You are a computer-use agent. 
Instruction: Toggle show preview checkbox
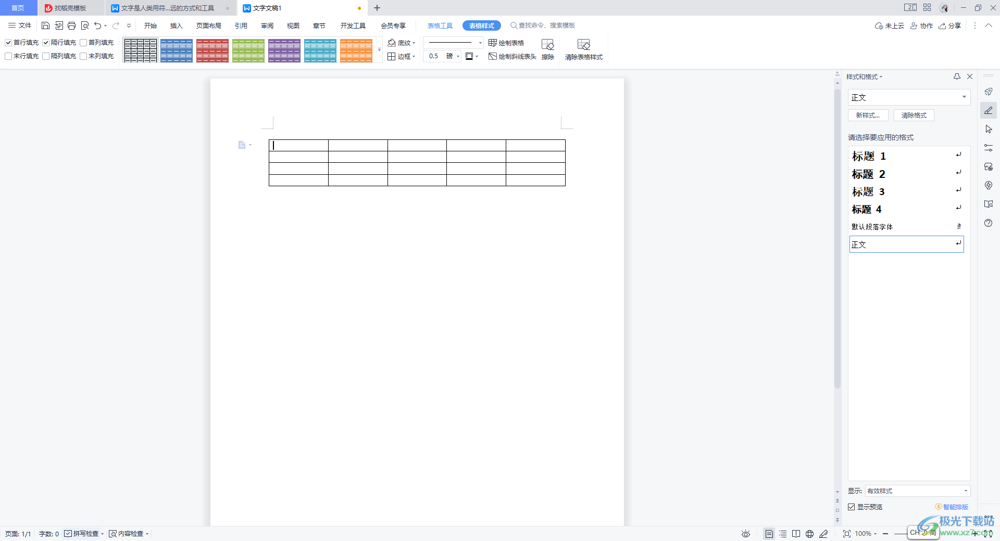(x=852, y=507)
